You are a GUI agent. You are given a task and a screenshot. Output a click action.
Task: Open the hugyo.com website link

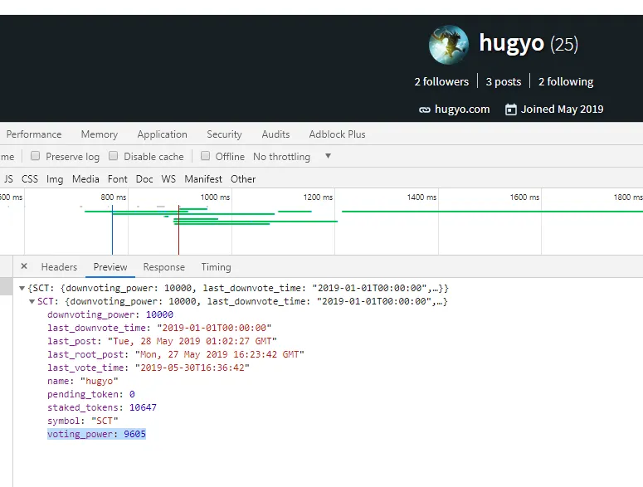coord(462,109)
